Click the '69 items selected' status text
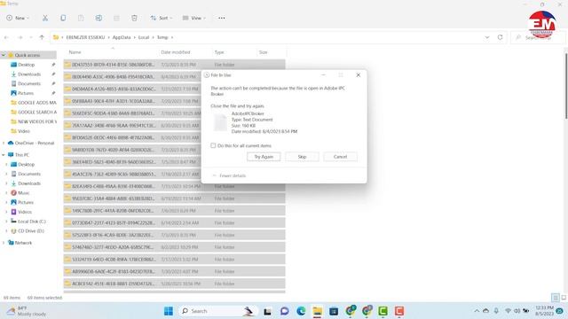Viewport: 568px width, 319px height. tap(44, 298)
